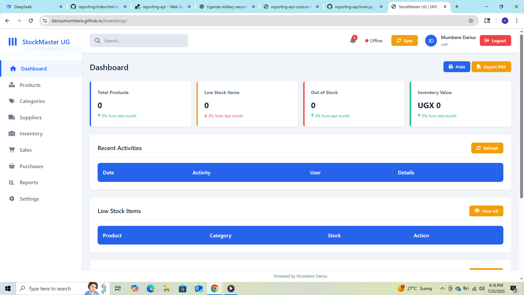
Task: Show hidden system tray icons
Action: pyautogui.click(x=442, y=288)
